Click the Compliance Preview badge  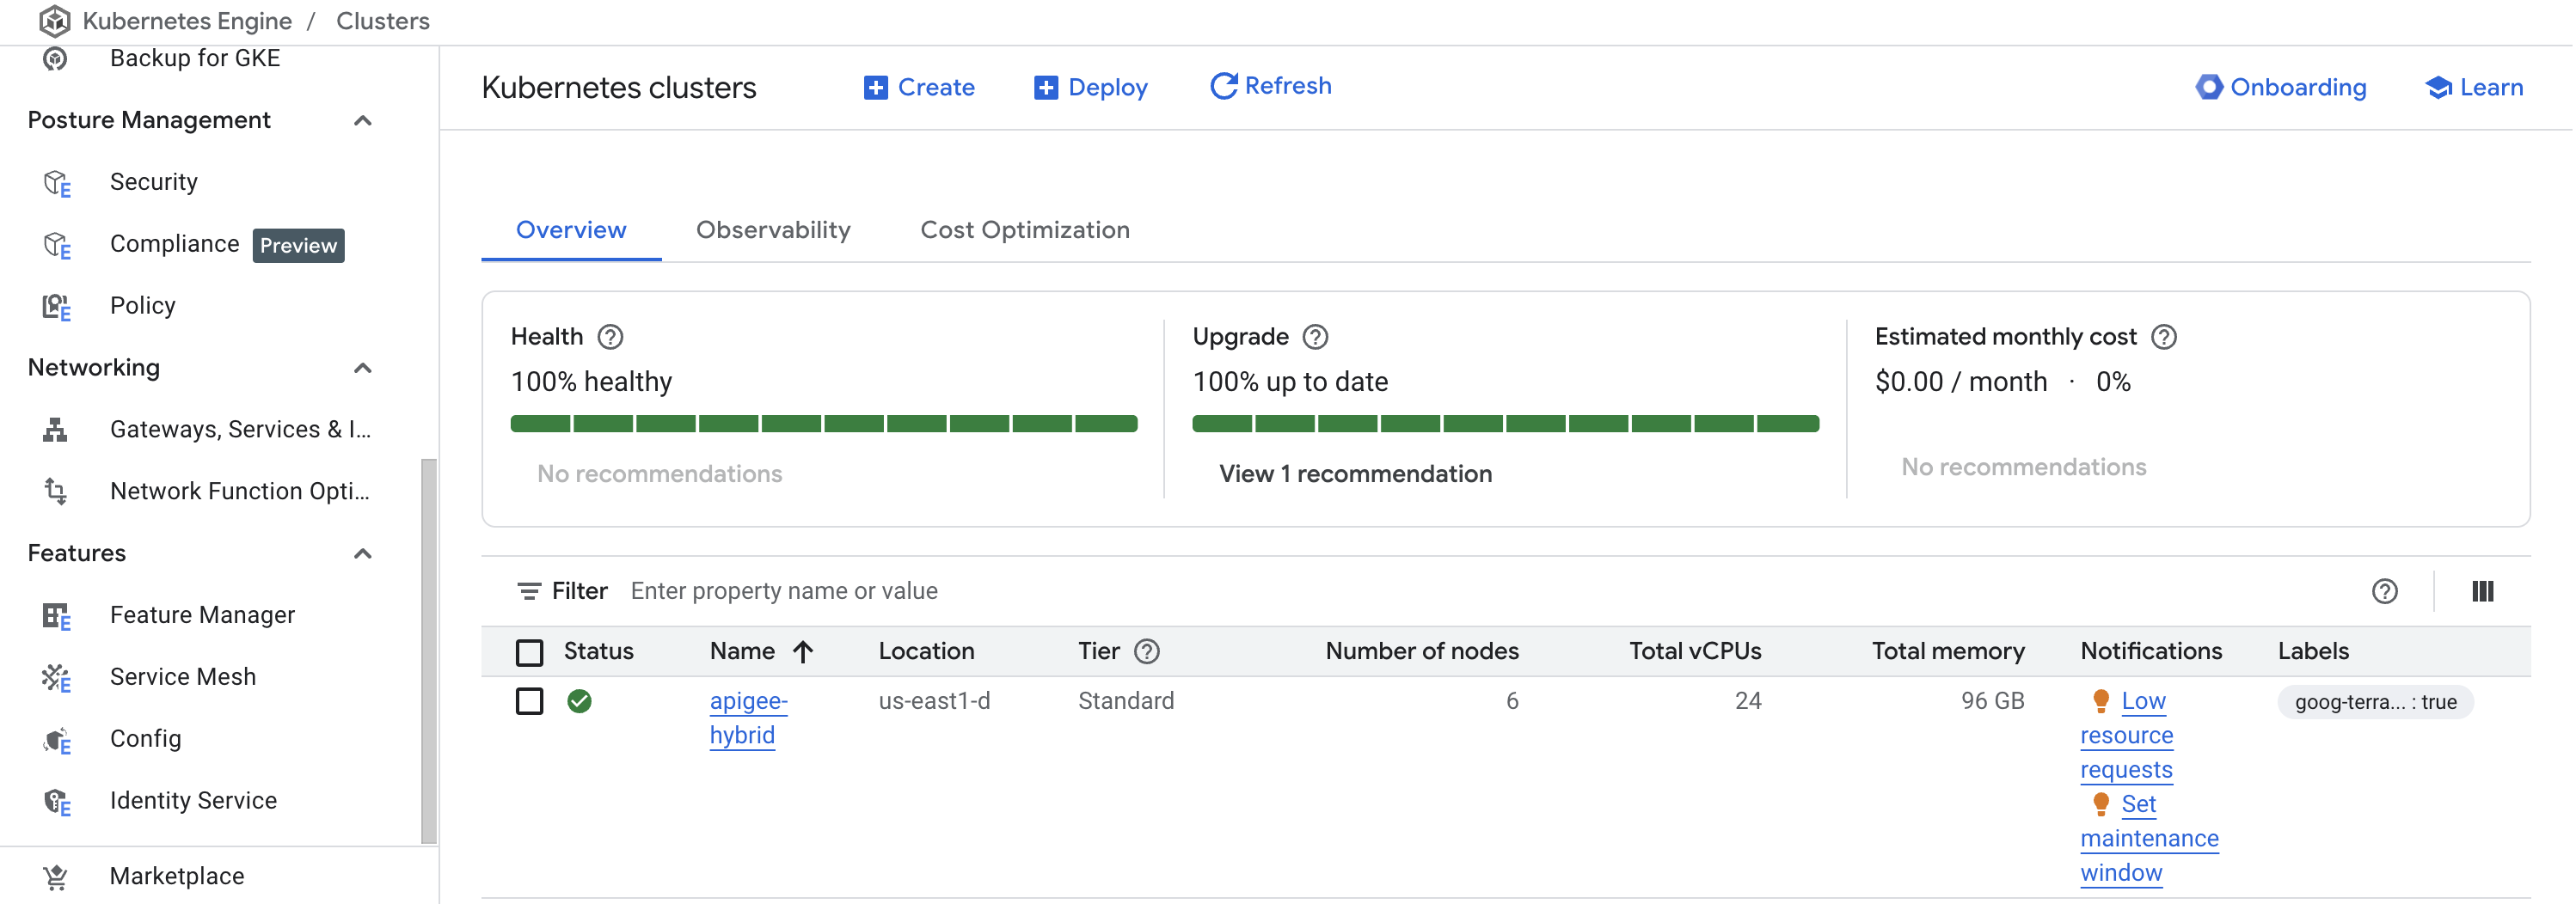point(298,246)
